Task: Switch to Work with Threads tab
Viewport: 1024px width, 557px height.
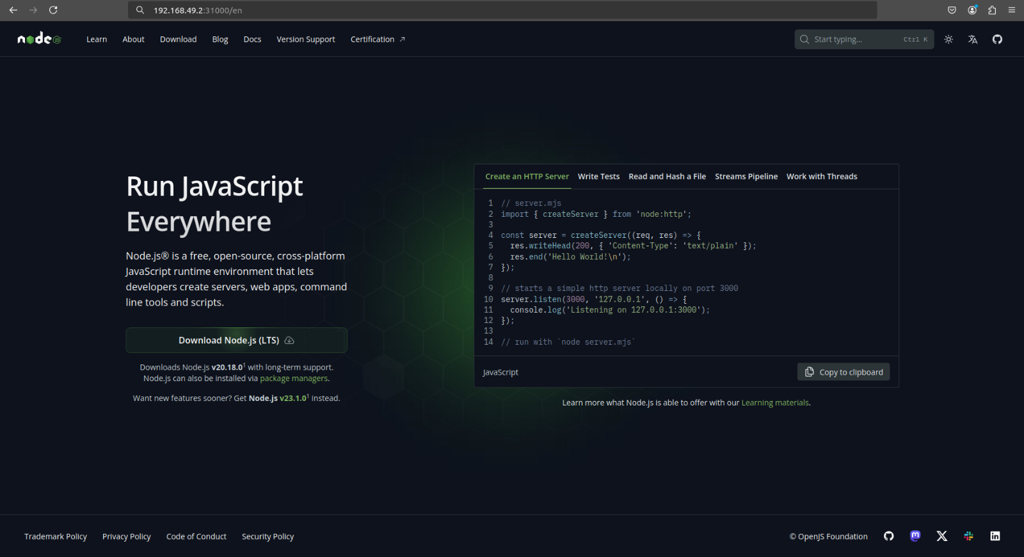Action: (822, 177)
